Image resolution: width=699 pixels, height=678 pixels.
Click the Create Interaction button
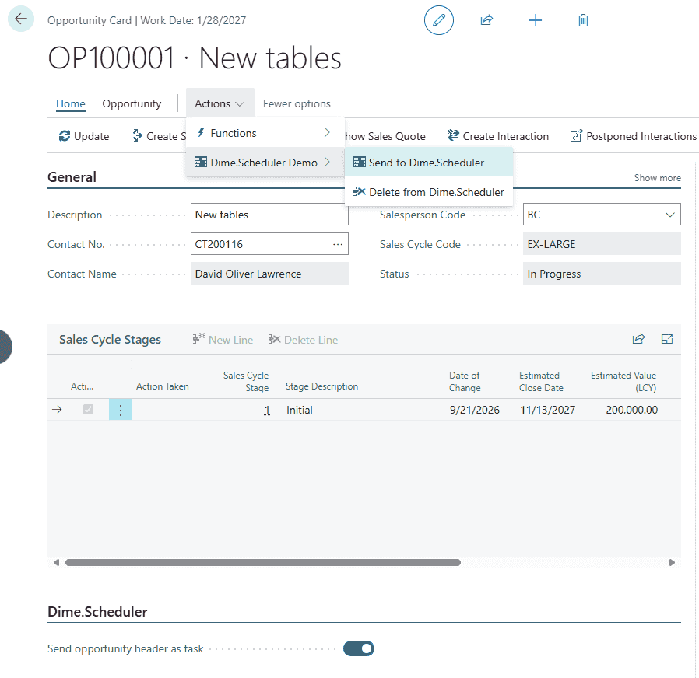pos(498,136)
